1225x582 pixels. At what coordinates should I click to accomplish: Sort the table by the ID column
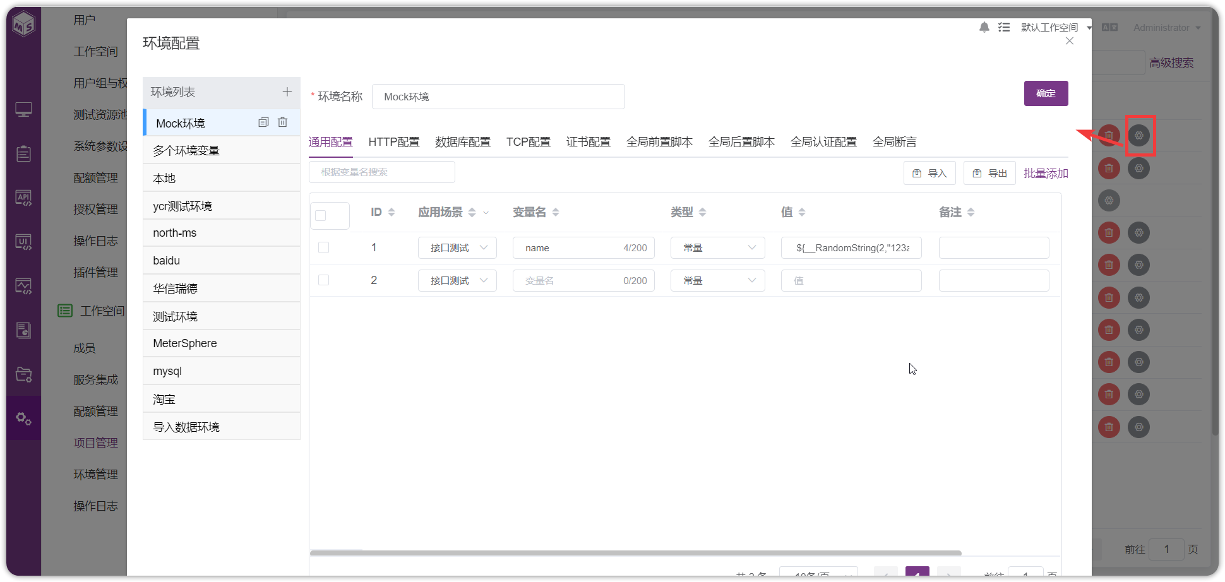391,212
